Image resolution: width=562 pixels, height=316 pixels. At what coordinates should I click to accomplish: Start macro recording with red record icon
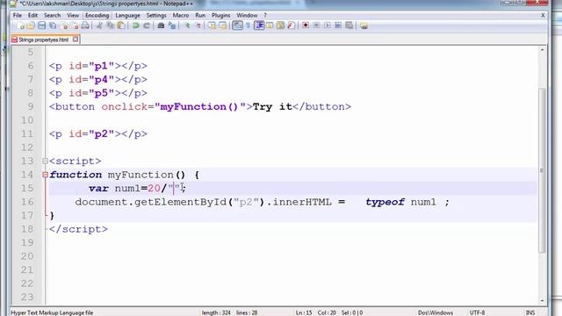tap(306, 25)
